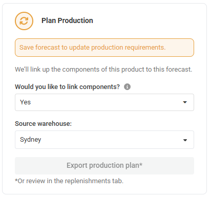Click the selected value "Sydney" text
The image size is (210, 198).
click(30, 140)
